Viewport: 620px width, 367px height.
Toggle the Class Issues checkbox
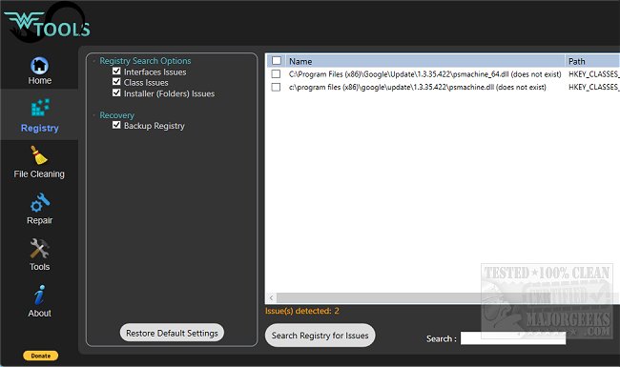(116, 82)
